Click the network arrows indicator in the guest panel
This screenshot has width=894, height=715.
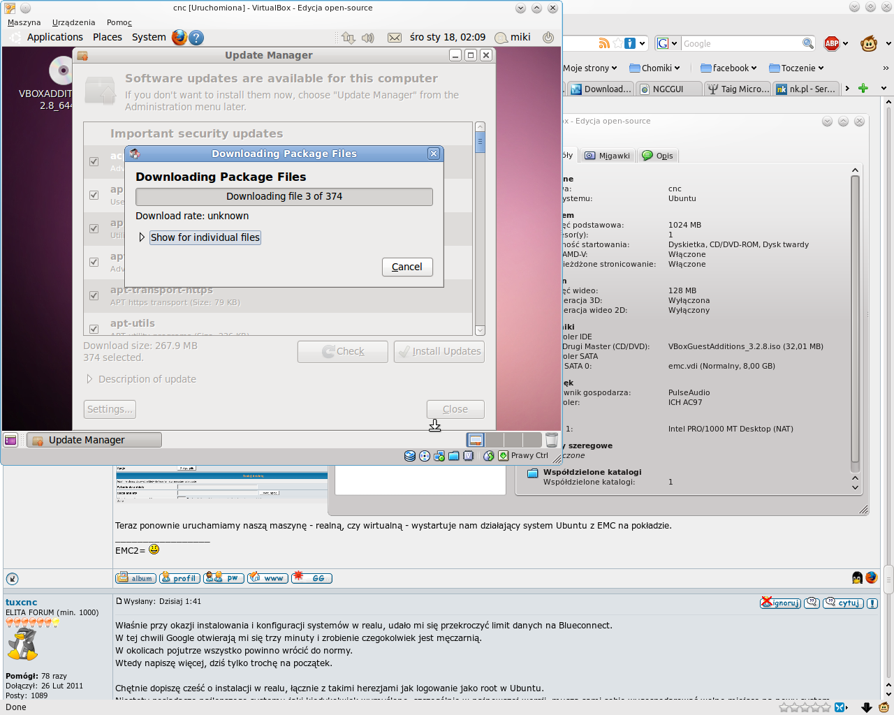[349, 38]
